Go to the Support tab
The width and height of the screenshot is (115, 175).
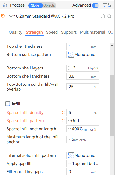click(69, 32)
